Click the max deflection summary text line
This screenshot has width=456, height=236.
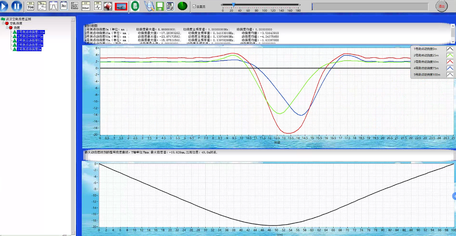151,153
